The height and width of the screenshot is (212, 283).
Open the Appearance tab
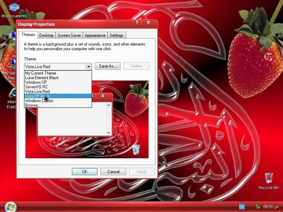pyautogui.click(x=95, y=35)
